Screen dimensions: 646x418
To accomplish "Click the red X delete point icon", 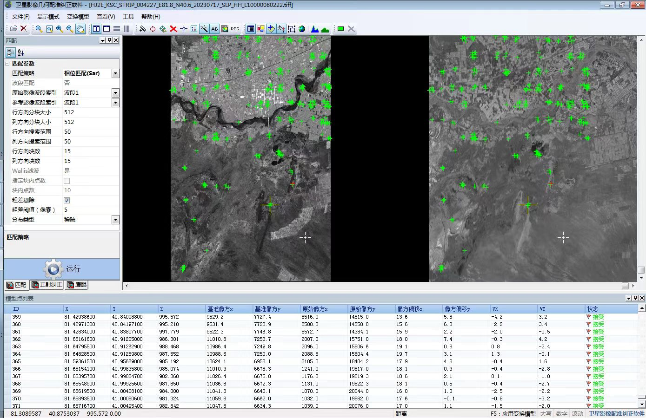I will click(x=173, y=29).
